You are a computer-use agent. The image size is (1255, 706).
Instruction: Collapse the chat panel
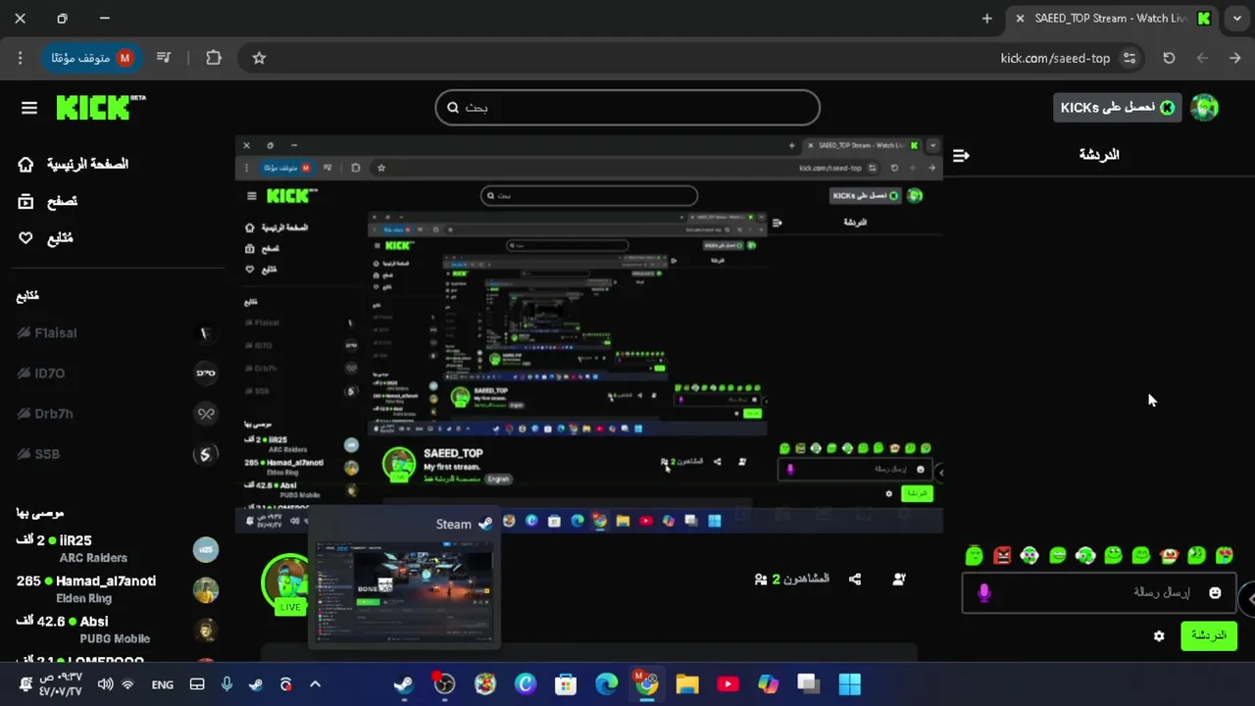point(961,155)
